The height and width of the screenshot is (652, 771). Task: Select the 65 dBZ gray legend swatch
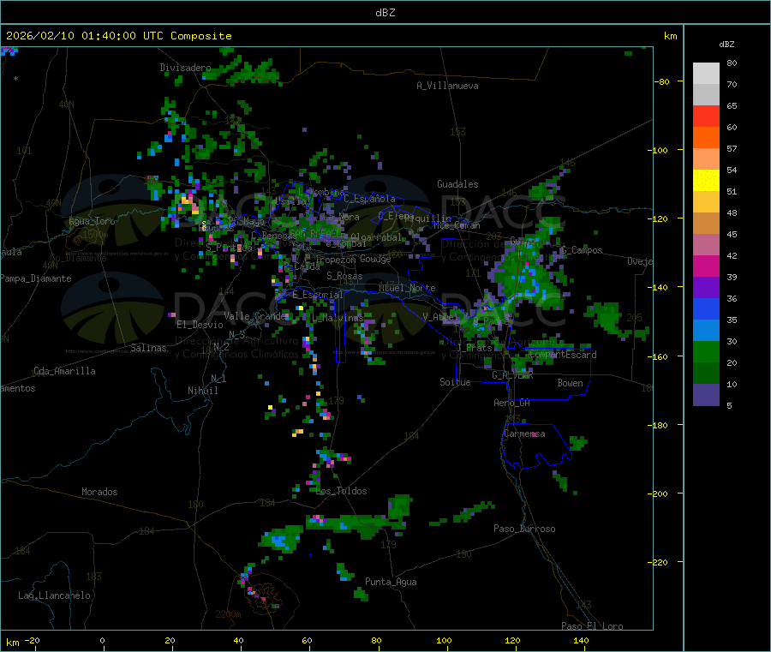click(x=706, y=95)
